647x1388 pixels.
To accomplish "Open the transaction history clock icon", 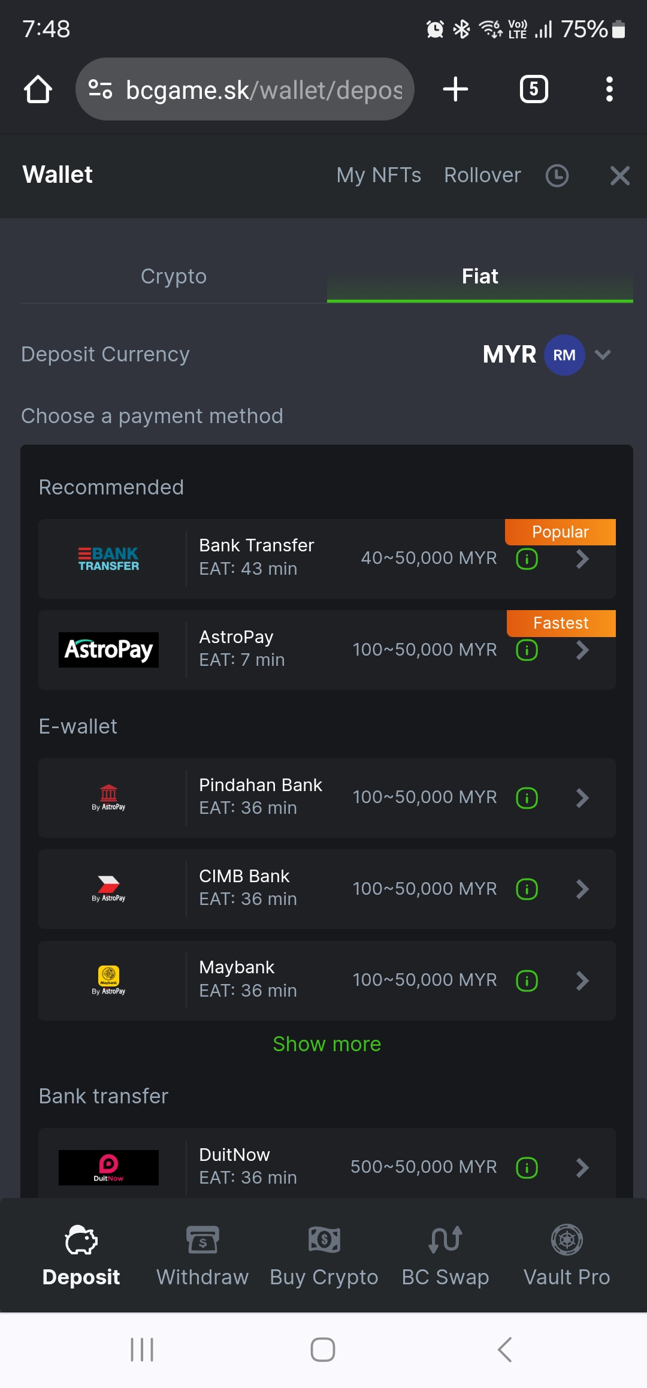I will coord(557,176).
